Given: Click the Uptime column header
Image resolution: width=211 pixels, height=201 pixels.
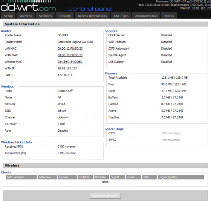Looking at the screenshot, I should pyautogui.click(x=67, y=177).
